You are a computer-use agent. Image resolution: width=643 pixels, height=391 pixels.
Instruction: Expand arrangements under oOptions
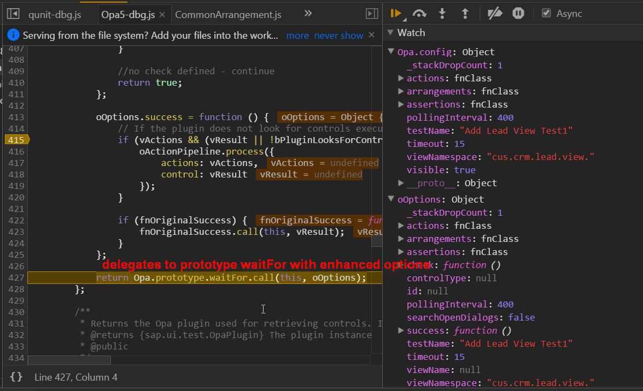[x=401, y=238]
